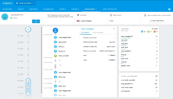The height and width of the screenshot is (99, 173).
Task: Switch to the Funnels tab
Action: click(x=62, y=9)
